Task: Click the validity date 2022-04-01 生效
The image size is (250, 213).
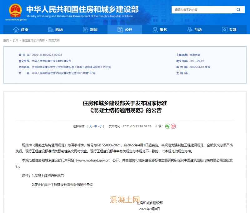Action: pos(200,67)
